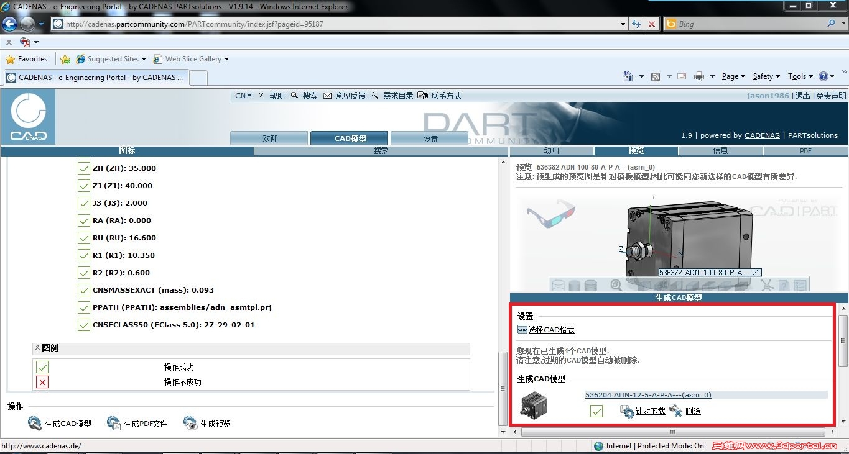Select the wireframe cylinder display icon
Screen dimensions: 849x454
click(x=559, y=285)
